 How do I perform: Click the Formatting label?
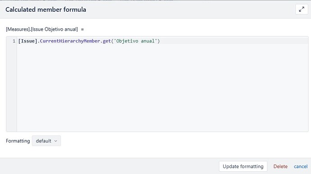(18, 141)
